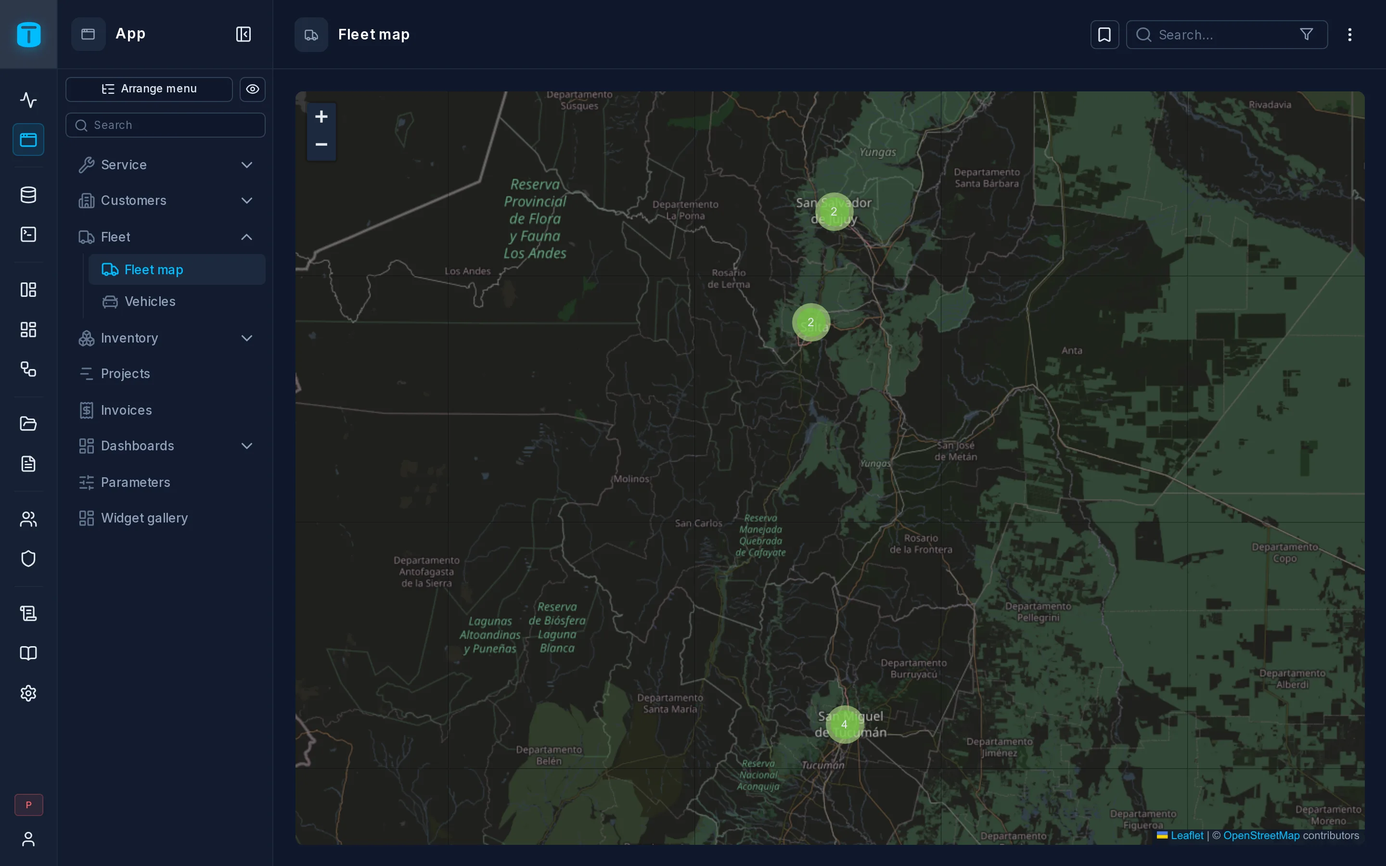The image size is (1386, 866).
Task: Collapse the sidebar panel with the panel icon
Action: (x=244, y=34)
